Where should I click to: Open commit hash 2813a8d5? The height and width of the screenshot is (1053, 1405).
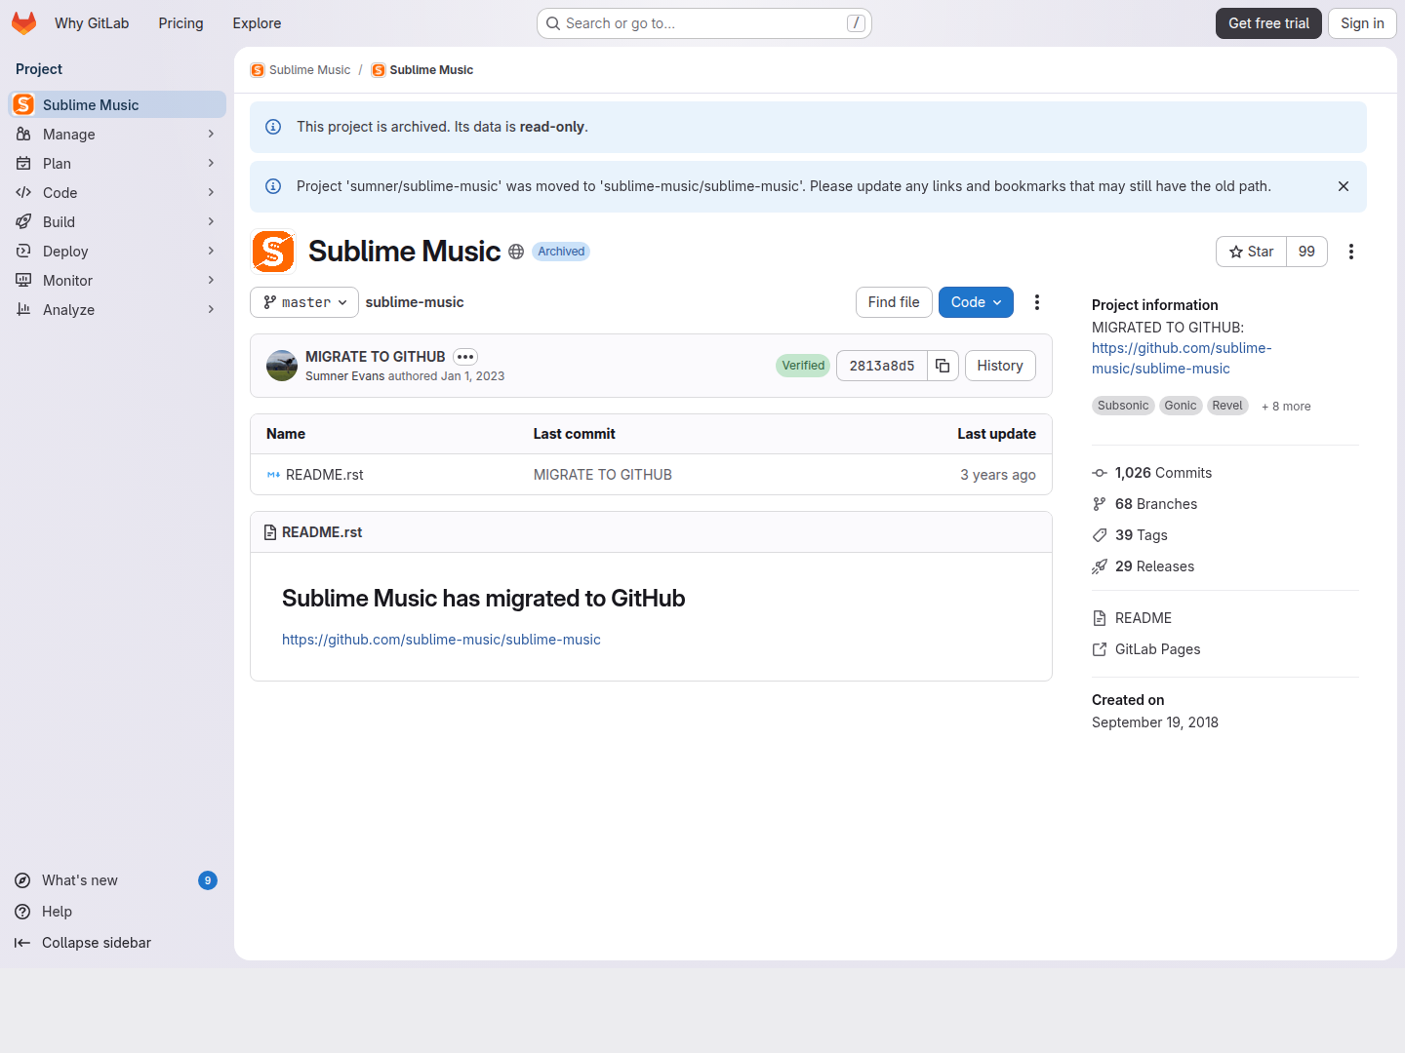click(882, 366)
